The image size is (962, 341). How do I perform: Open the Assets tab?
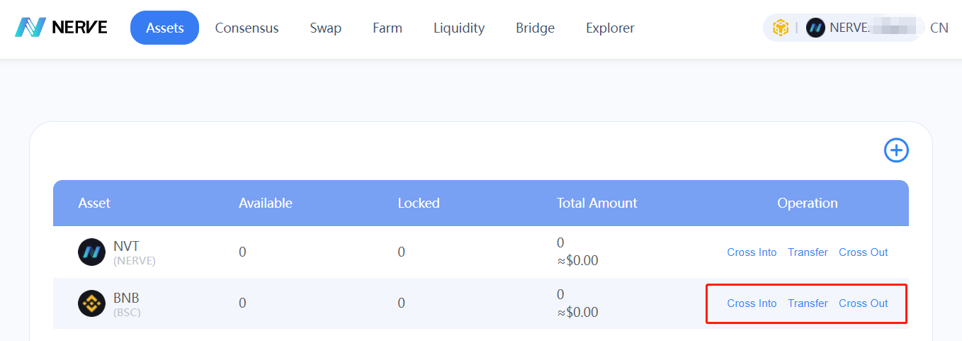pos(165,28)
